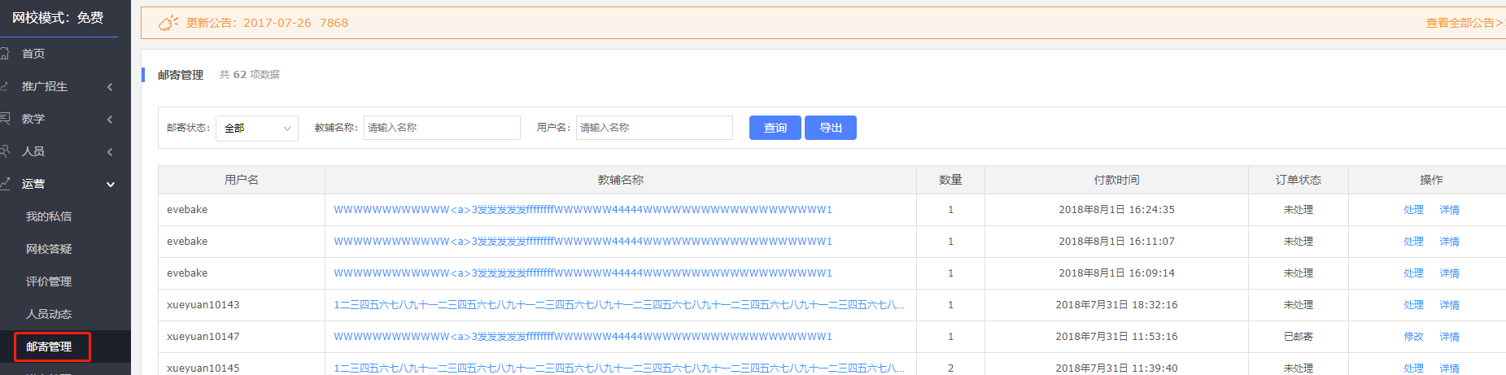The width and height of the screenshot is (1506, 375).
Task: Click the 导出 export button
Action: coord(830,128)
